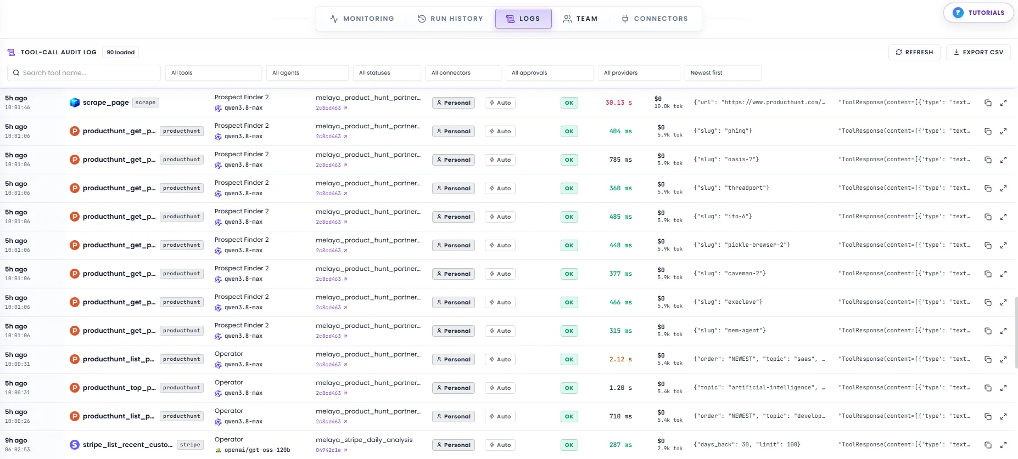Copy the row with slug threadport
Viewport: 1018px width, 459px height.
[x=988, y=188]
